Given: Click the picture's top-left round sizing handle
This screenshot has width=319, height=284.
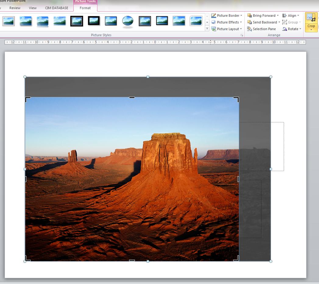Looking at the screenshot, I should 25,77.
